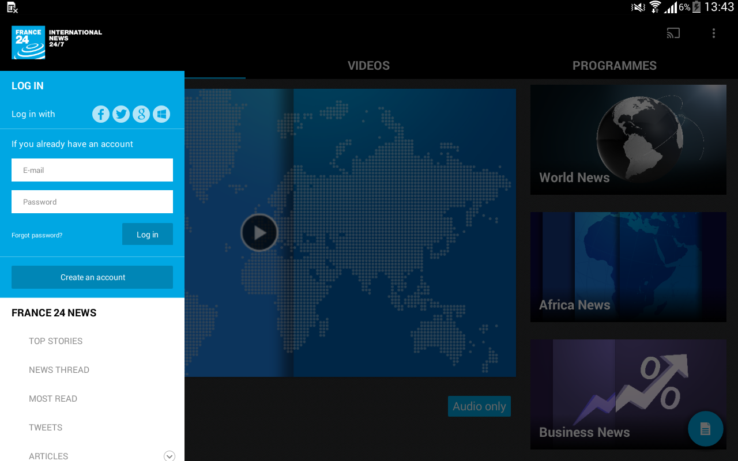
Task: Switch to the VIDEOS tab
Action: click(369, 66)
